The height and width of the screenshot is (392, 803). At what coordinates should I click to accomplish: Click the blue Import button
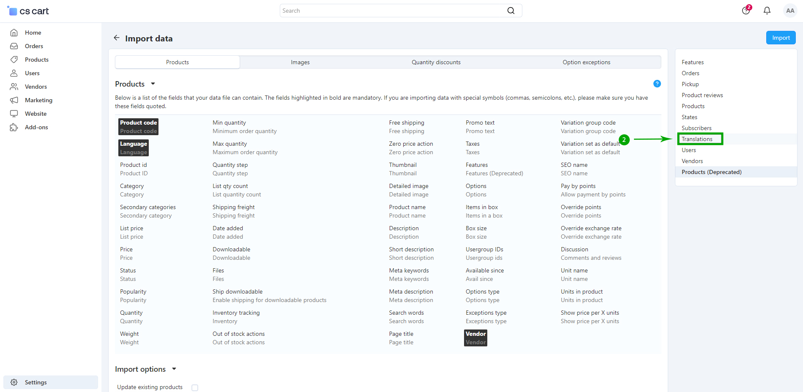(x=781, y=38)
